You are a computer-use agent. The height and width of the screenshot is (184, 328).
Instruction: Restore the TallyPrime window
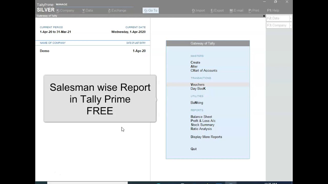coord(275,2)
